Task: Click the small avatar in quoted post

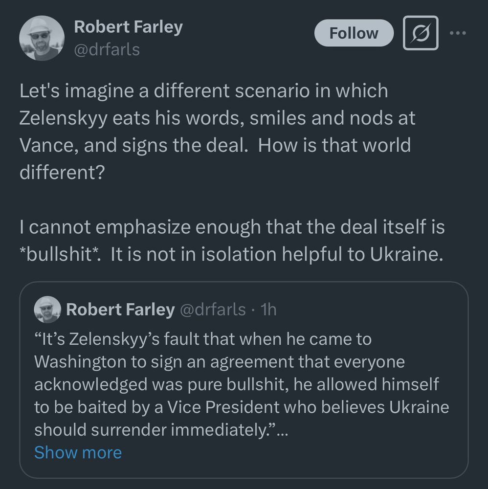Action: [47, 310]
